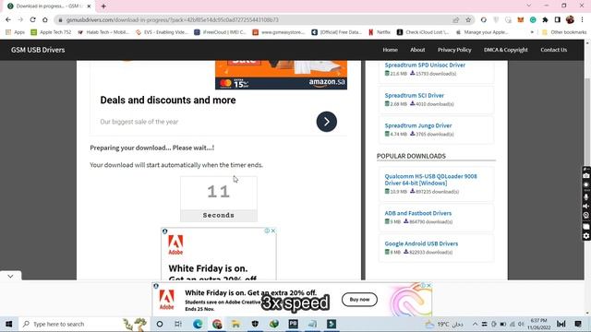Open the notifications center icon
This screenshot has height=332, width=591.
click(578, 324)
